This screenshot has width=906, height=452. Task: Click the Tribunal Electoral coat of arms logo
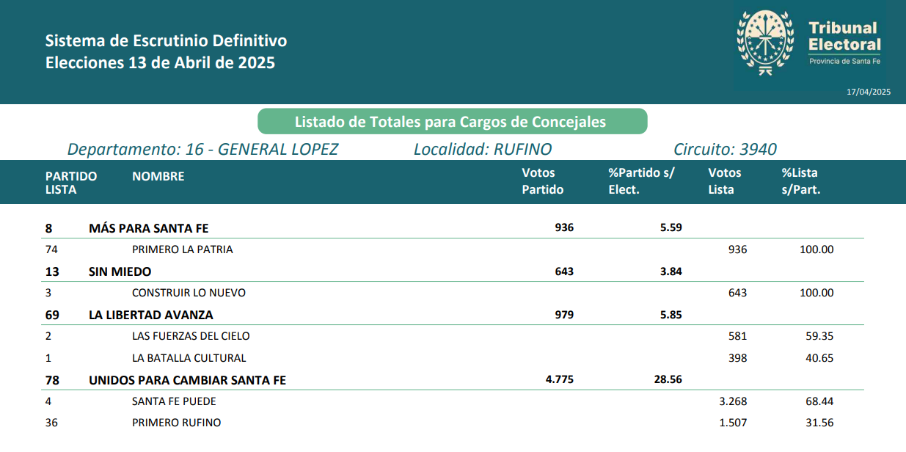pyautogui.click(x=765, y=43)
